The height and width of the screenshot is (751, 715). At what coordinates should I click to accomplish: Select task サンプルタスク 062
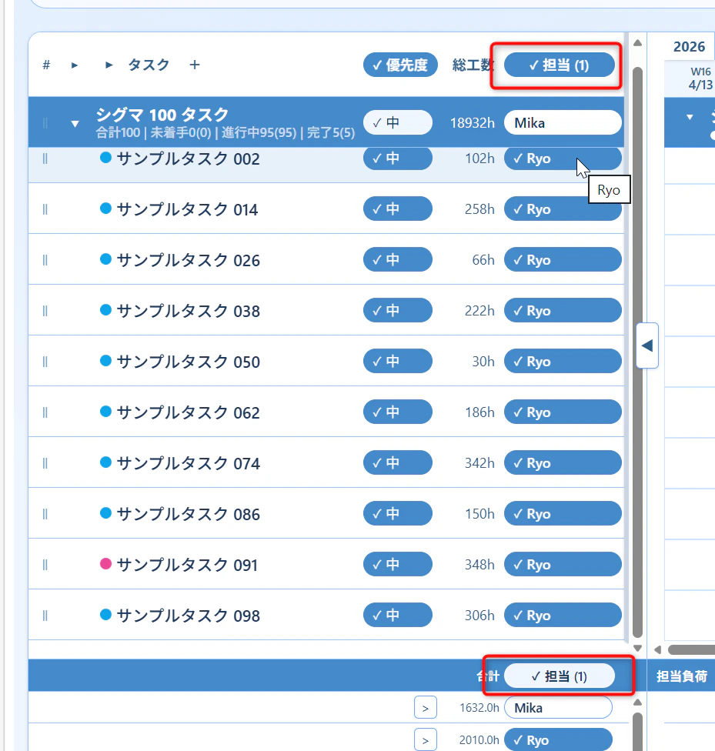click(x=189, y=412)
